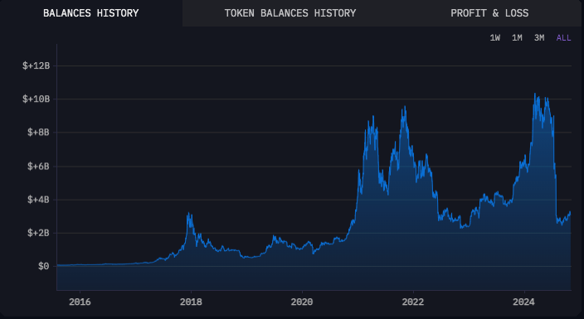This screenshot has width=584, height=319.
Task: Click the 2024 x-axis label
Action: [x=524, y=302]
